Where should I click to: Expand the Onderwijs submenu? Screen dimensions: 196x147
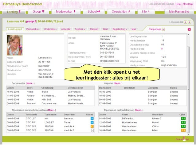pyautogui.click(x=50, y=29)
